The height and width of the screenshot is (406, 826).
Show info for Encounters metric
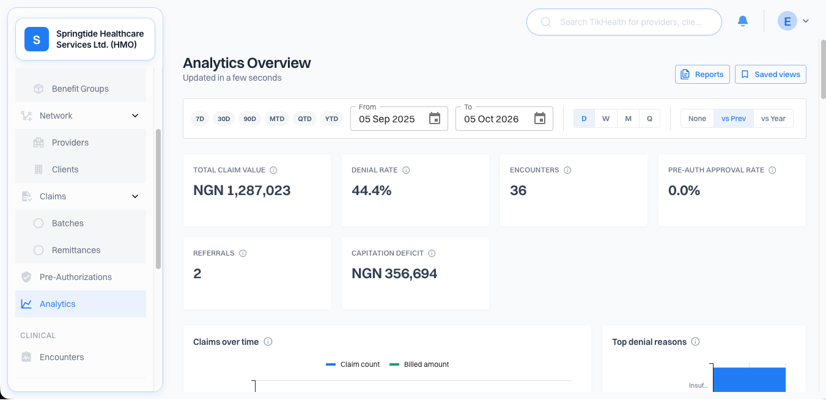tap(567, 170)
